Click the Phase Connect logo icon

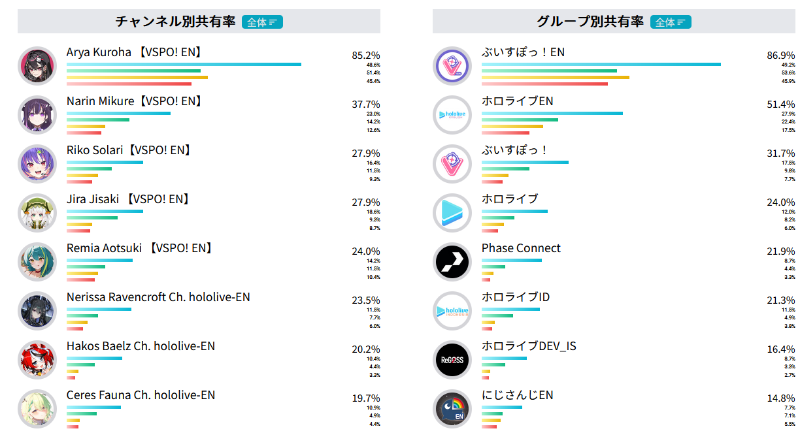[x=452, y=262]
